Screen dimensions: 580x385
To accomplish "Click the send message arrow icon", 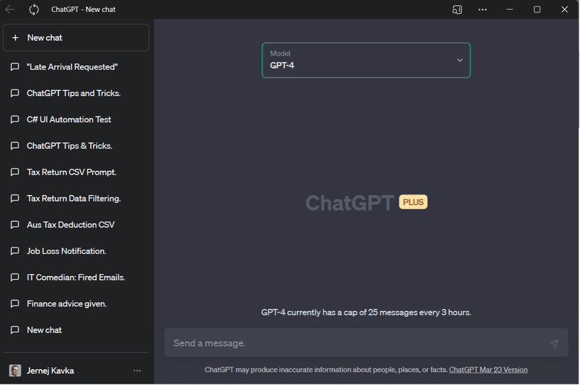I will coord(555,343).
